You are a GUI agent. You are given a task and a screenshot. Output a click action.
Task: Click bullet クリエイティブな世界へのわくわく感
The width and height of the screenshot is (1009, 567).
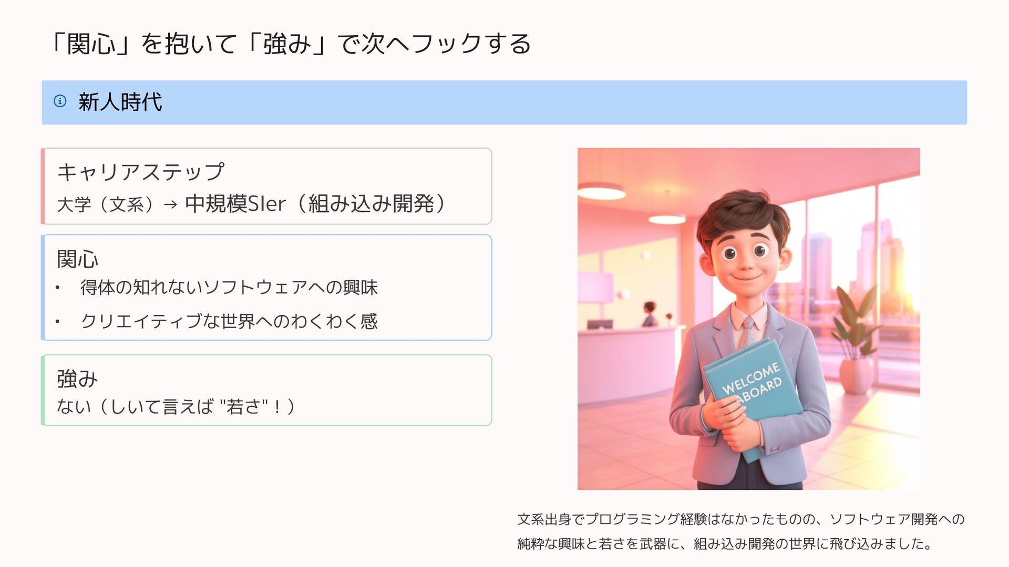click(229, 321)
